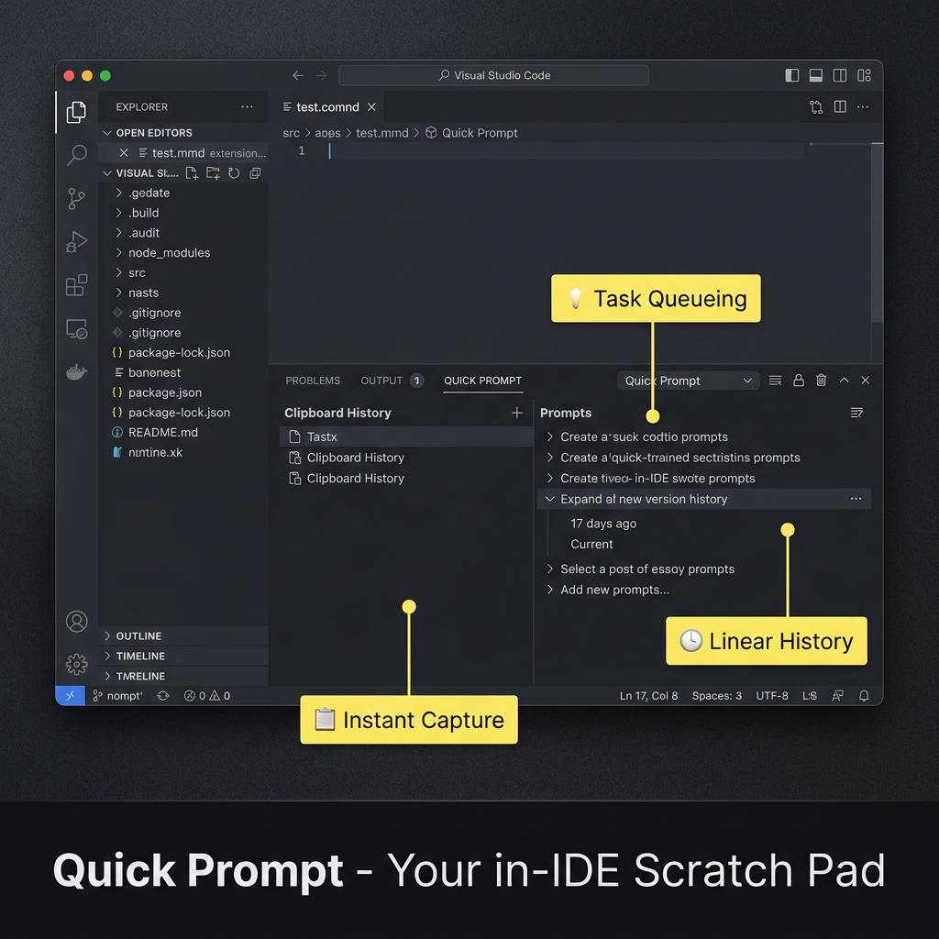
Task: Go forward with the right arrow in title bar
Action: (x=321, y=75)
